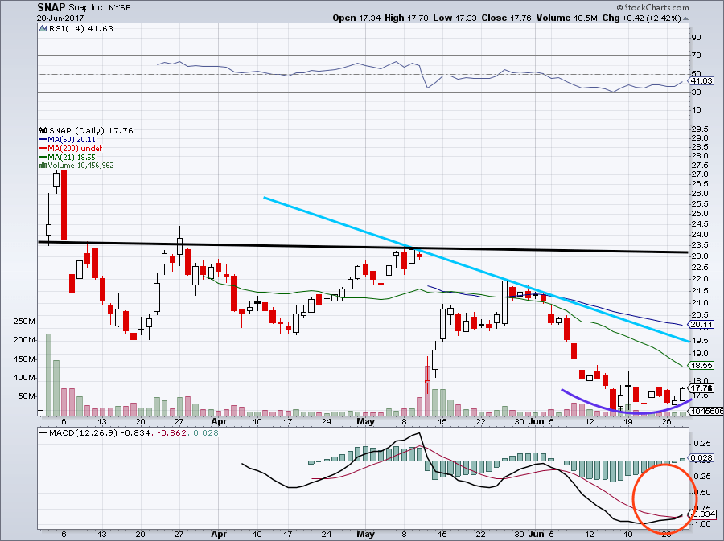This screenshot has width=724, height=541.
Task: Click the 18.55 MA(21) tag on price axis
Action: (x=702, y=365)
